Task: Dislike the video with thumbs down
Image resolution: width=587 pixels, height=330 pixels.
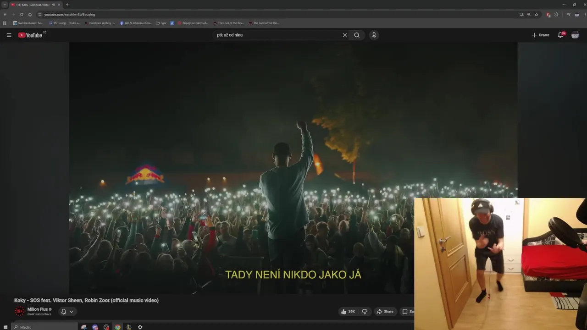Action: pyautogui.click(x=365, y=312)
